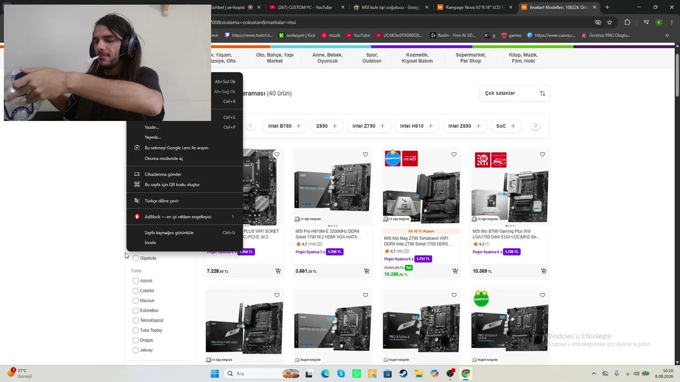
Task: Choose İncele from the context menu
Action: 184,242
